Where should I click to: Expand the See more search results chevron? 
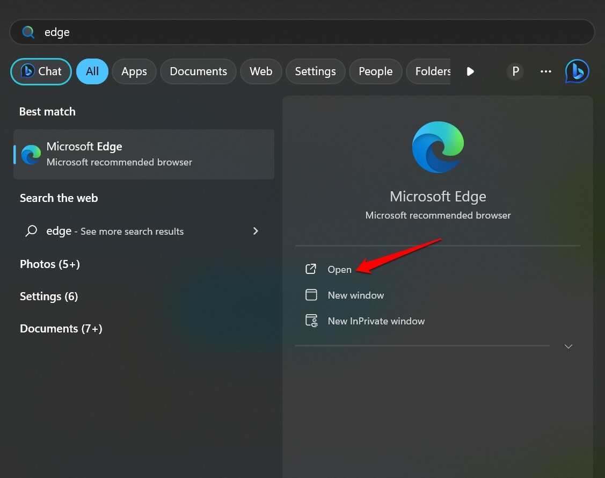pyautogui.click(x=256, y=231)
